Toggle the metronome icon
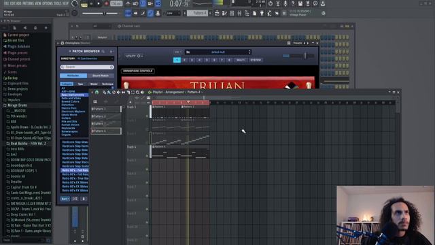The width and height of the screenshot is (435, 245). (128, 3)
